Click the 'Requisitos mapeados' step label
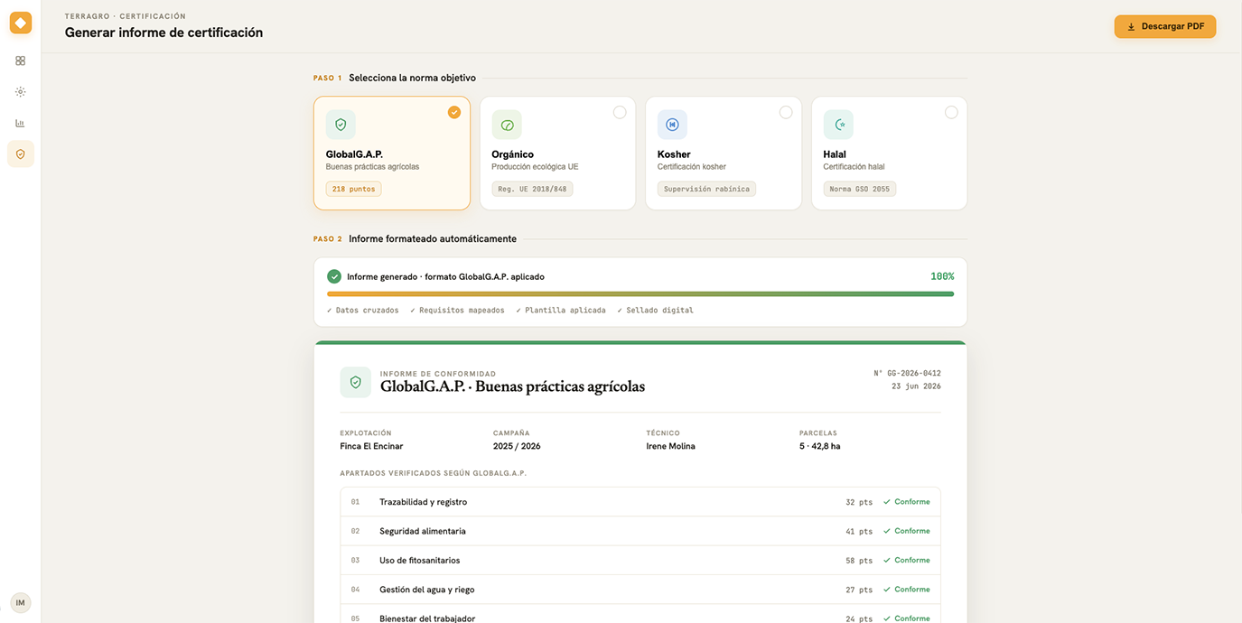 (457, 311)
